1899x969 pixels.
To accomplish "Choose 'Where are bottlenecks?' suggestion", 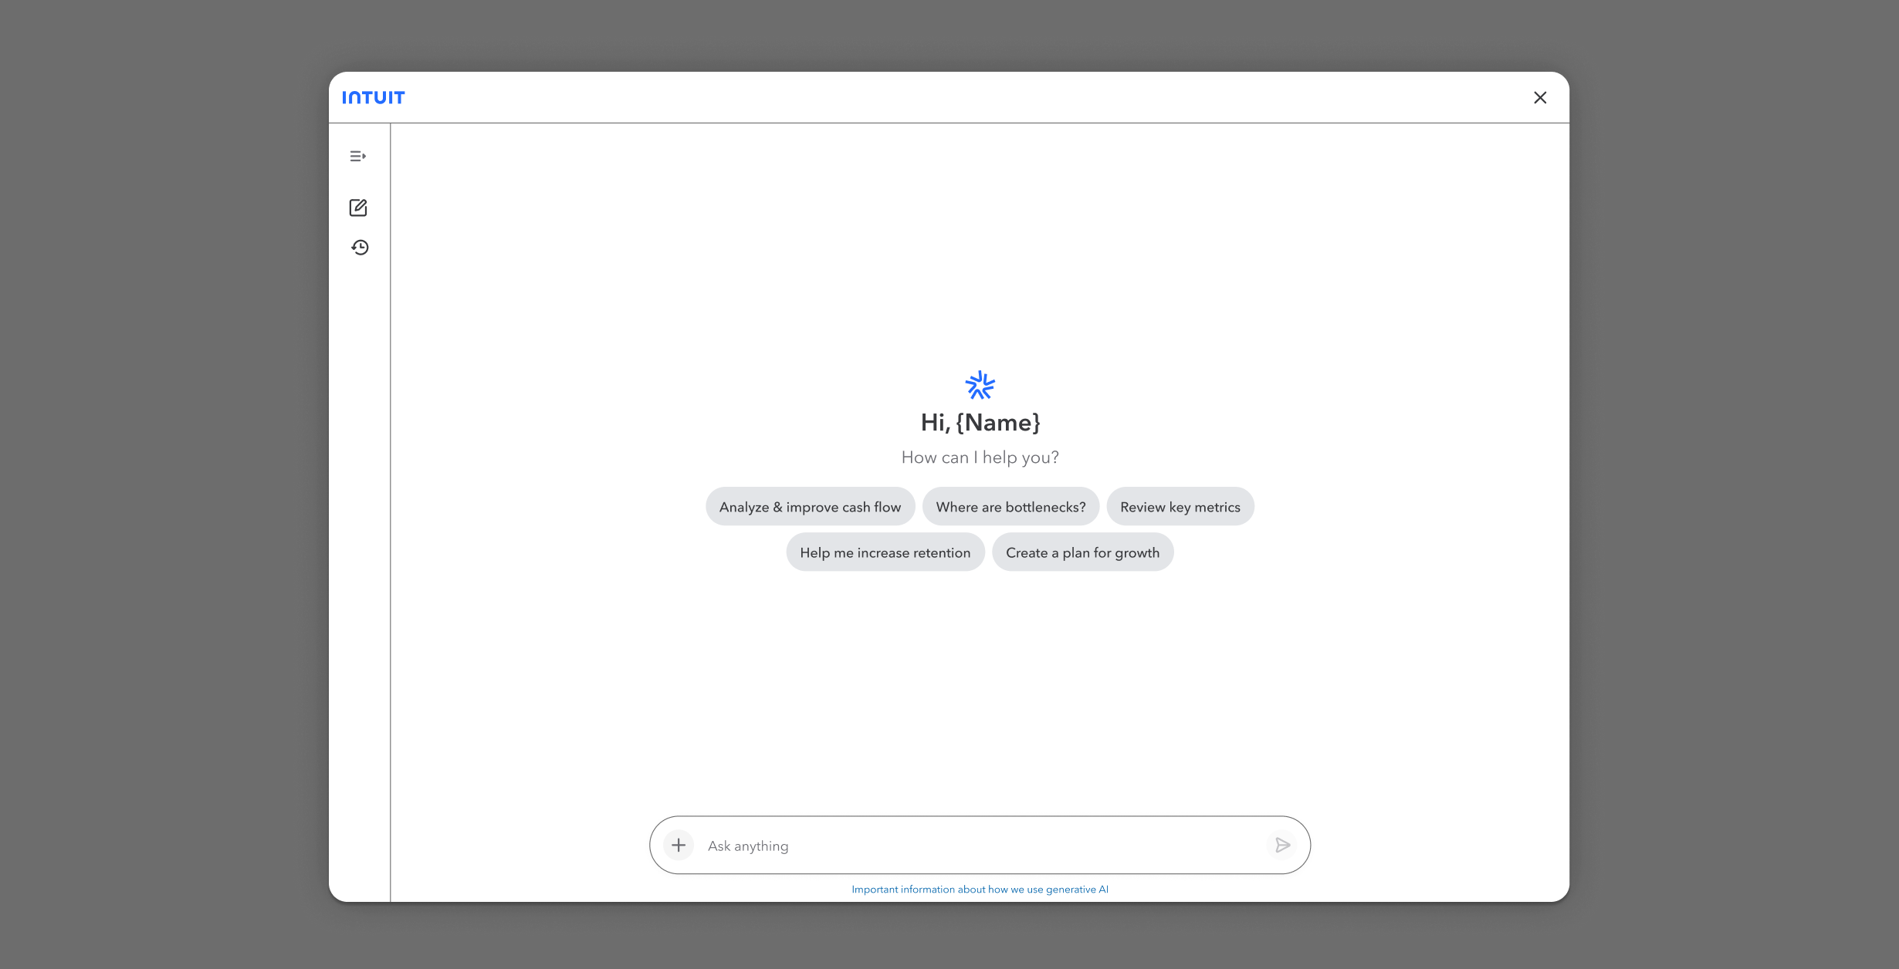I will [x=1010, y=506].
